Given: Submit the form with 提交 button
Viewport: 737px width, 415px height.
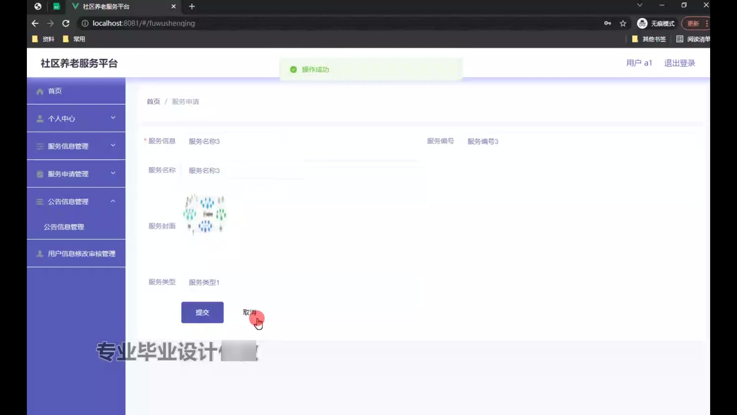Looking at the screenshot, I should tap(202, 312).
